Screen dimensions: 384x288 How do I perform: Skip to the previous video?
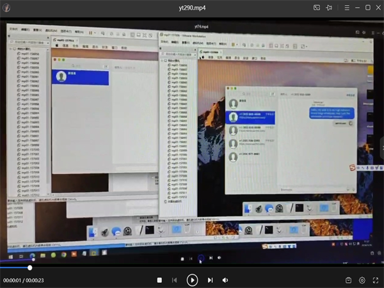click(175, 280)
